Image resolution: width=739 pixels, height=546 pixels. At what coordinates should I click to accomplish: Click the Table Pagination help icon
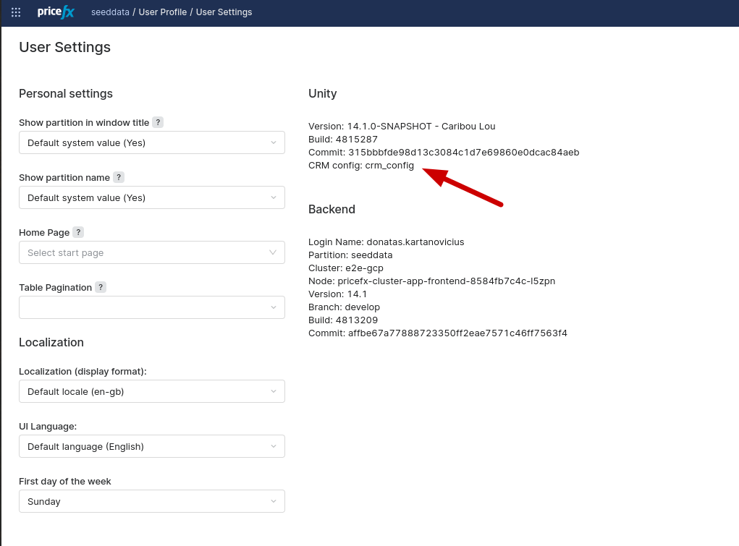pos(101,288)
